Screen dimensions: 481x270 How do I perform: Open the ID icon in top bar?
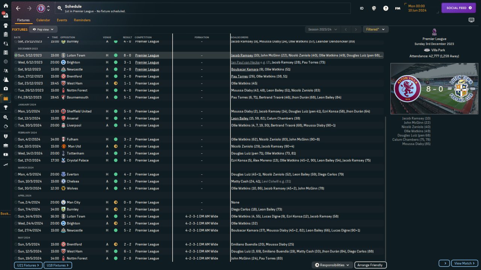362,8
